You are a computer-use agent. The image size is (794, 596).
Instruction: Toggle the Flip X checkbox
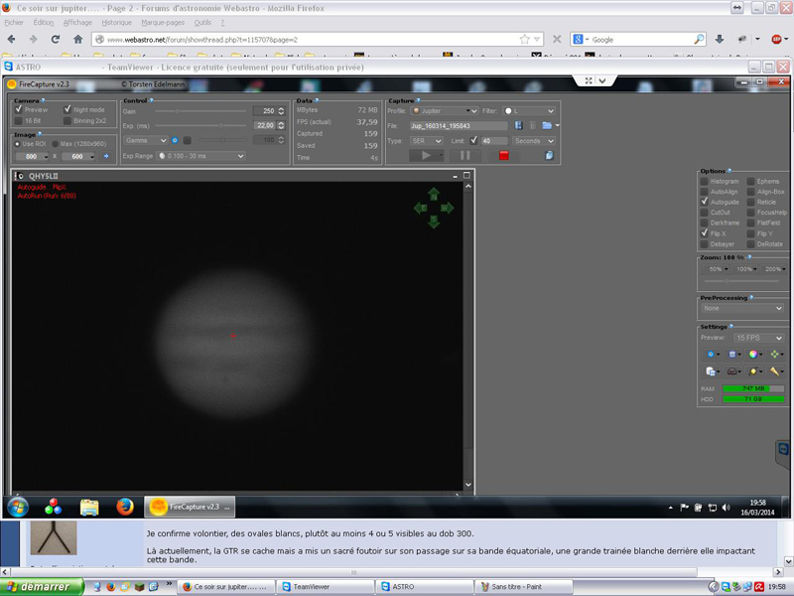[x=705, y=233]
